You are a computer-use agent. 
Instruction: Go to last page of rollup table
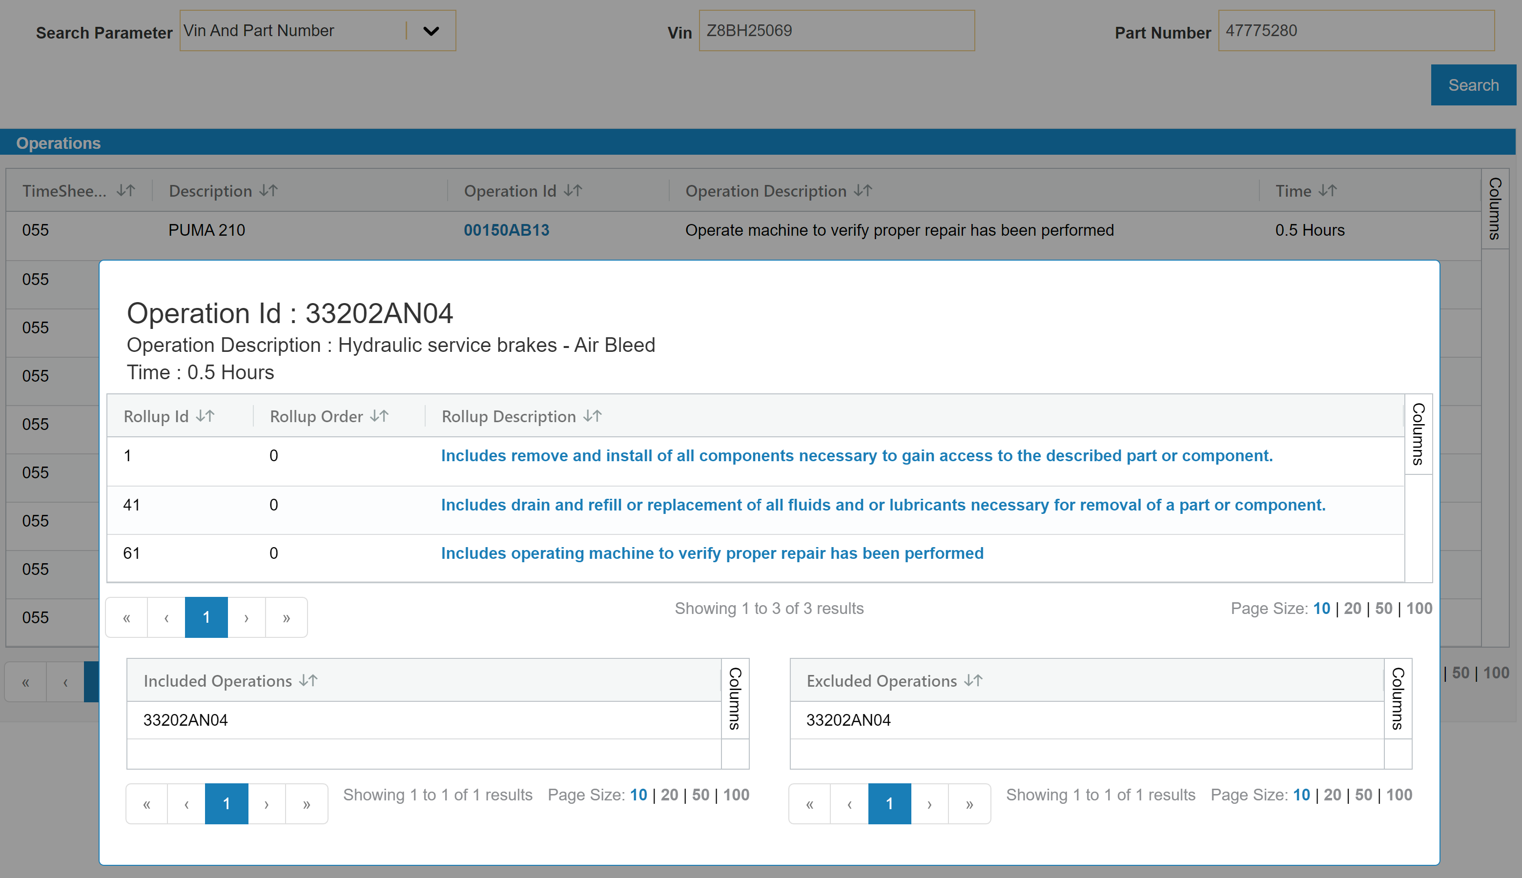(287, 617)
